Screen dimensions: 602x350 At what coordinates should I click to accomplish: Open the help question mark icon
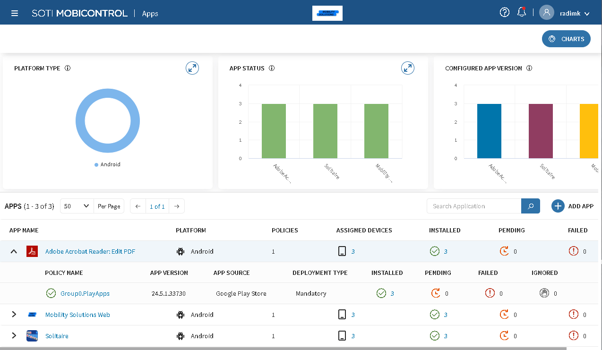click(x=504, y=13)
